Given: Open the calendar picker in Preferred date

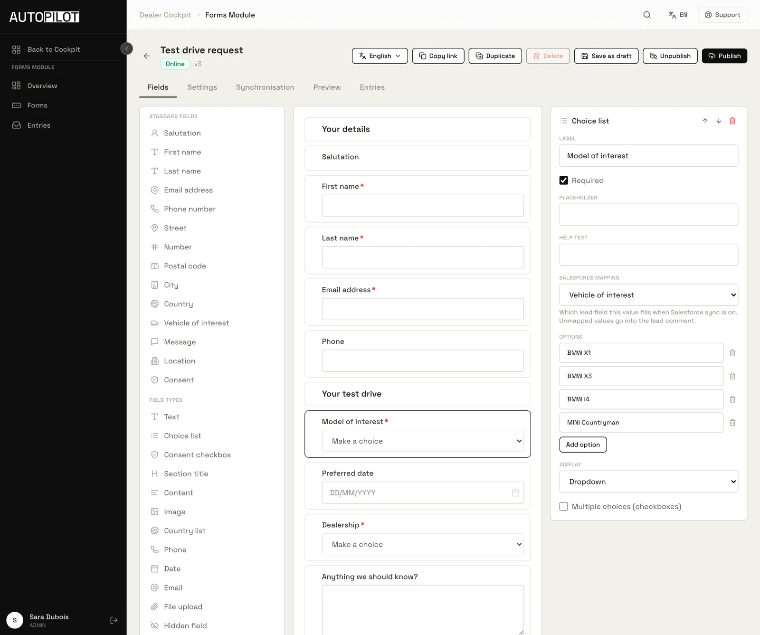Looking at the screenshot, I should [x=515, y=493].
